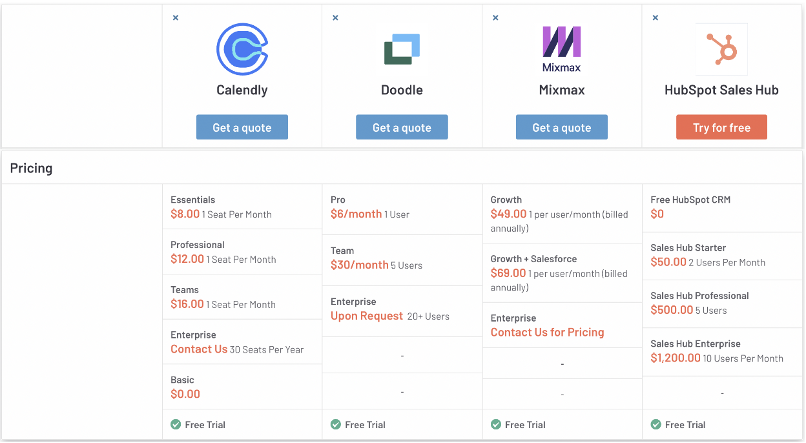Get a quote for Doodle
806x443 pixels.
pyautogui.click(x=402, y=127)
